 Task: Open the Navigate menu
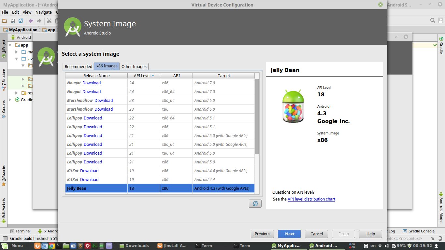tap(44, 12)
